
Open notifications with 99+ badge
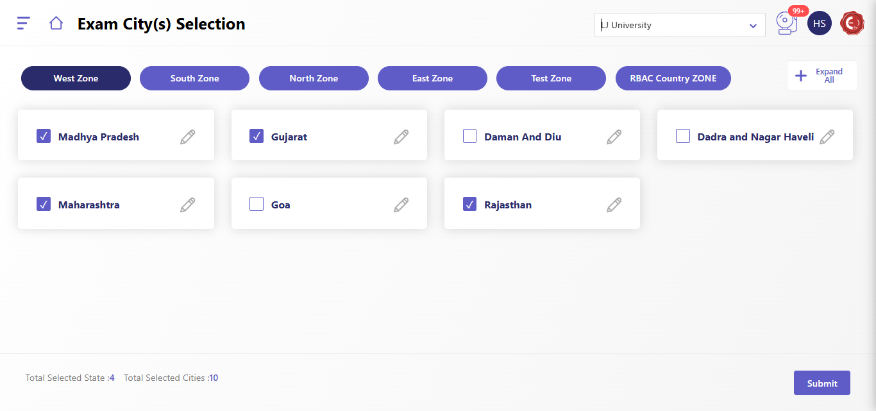coord(786,24)
